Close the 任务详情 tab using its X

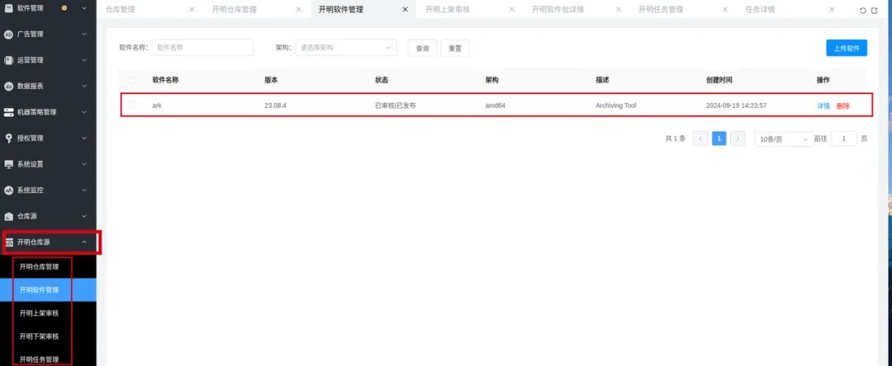(x=831, y=10)
